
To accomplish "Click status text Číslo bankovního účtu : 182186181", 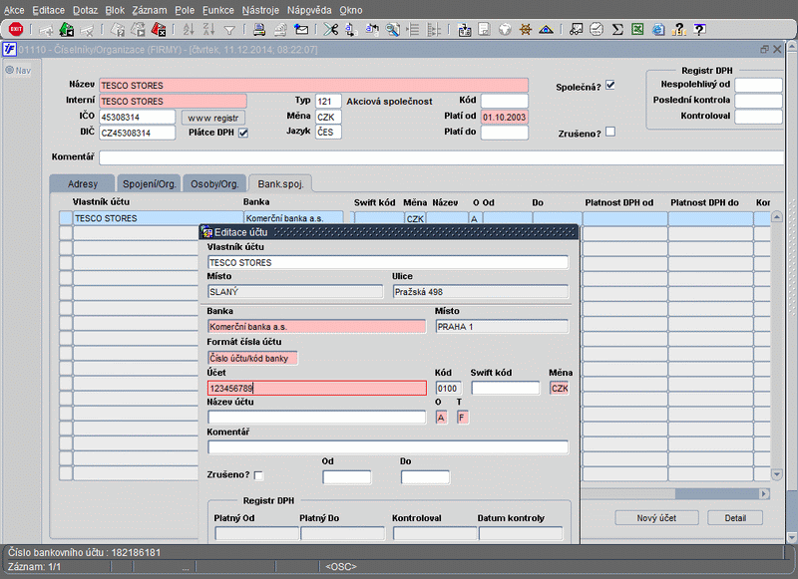I will point(84,552).
